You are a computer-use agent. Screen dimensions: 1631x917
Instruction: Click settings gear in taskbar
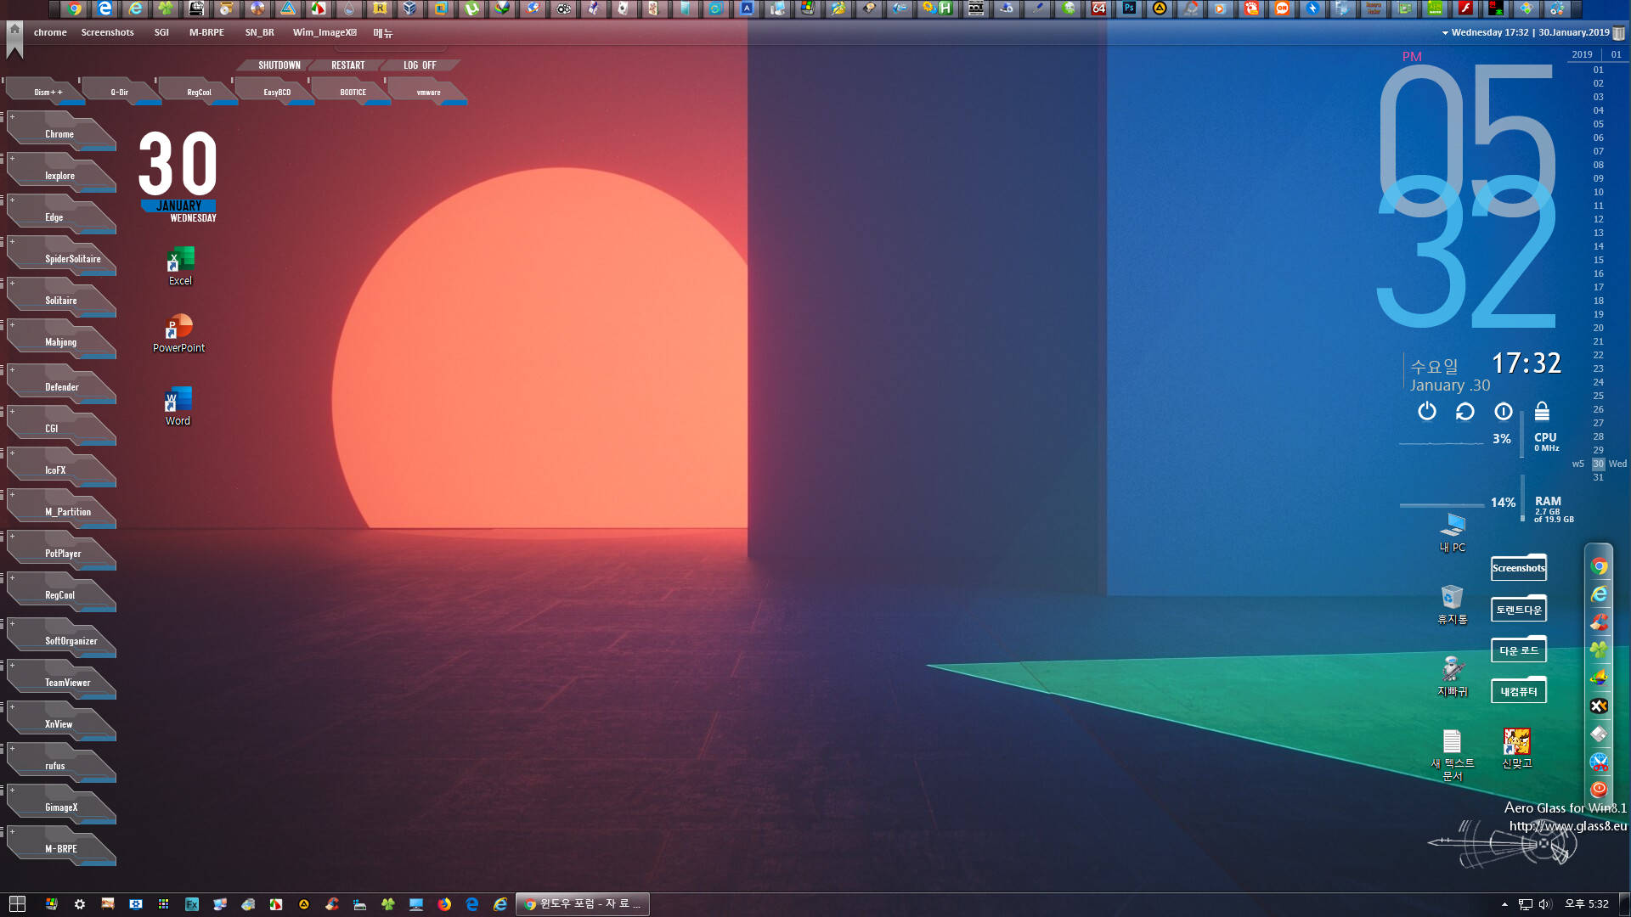80,904
